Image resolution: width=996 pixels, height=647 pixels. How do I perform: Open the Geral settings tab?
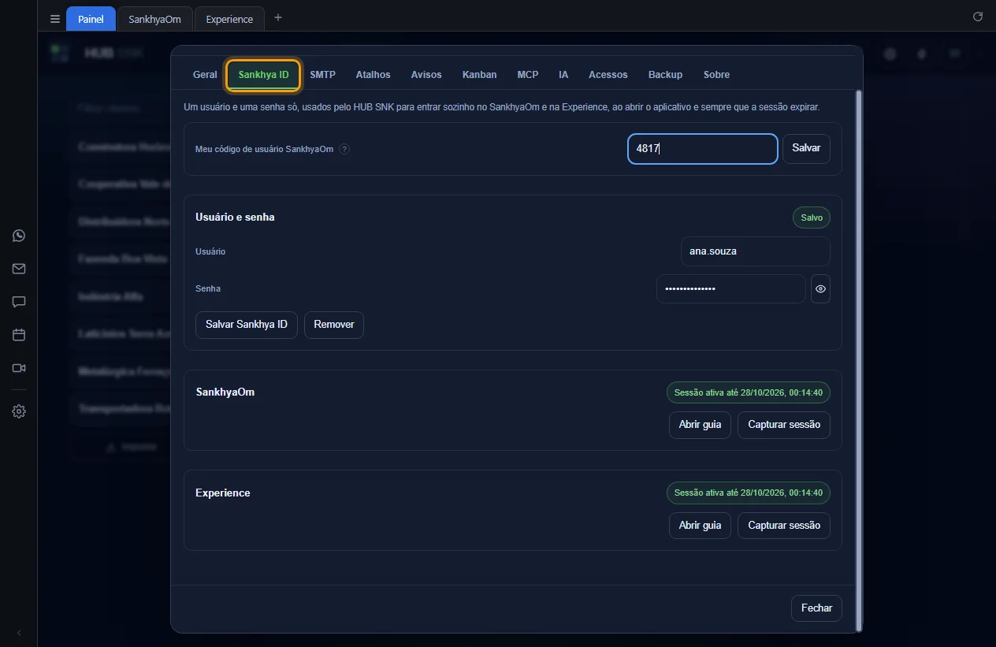[x=205, y=75]
